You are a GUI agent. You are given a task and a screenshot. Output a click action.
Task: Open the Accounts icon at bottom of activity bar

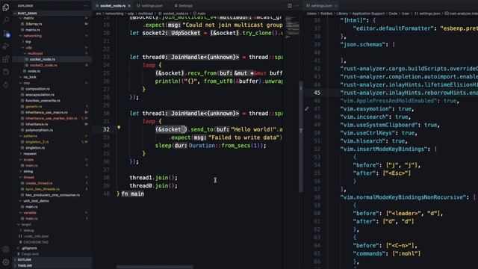[6, 249]
